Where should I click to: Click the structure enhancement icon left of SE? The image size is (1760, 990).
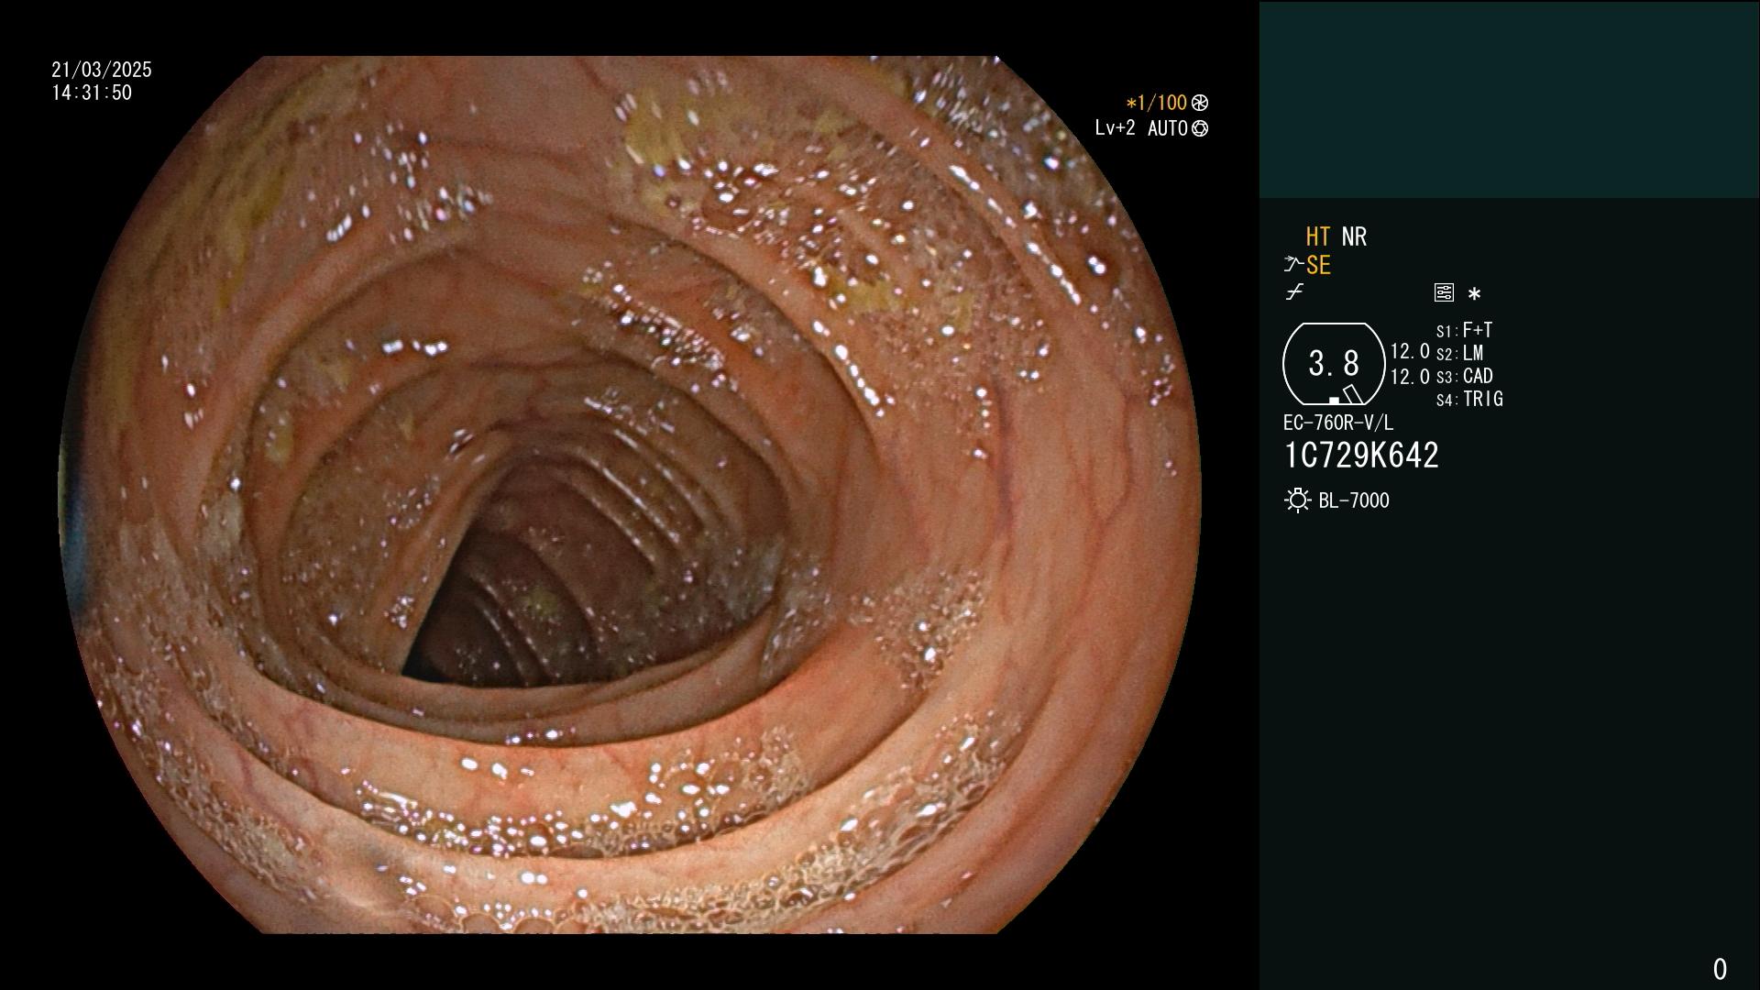(x=1293, y=265)
